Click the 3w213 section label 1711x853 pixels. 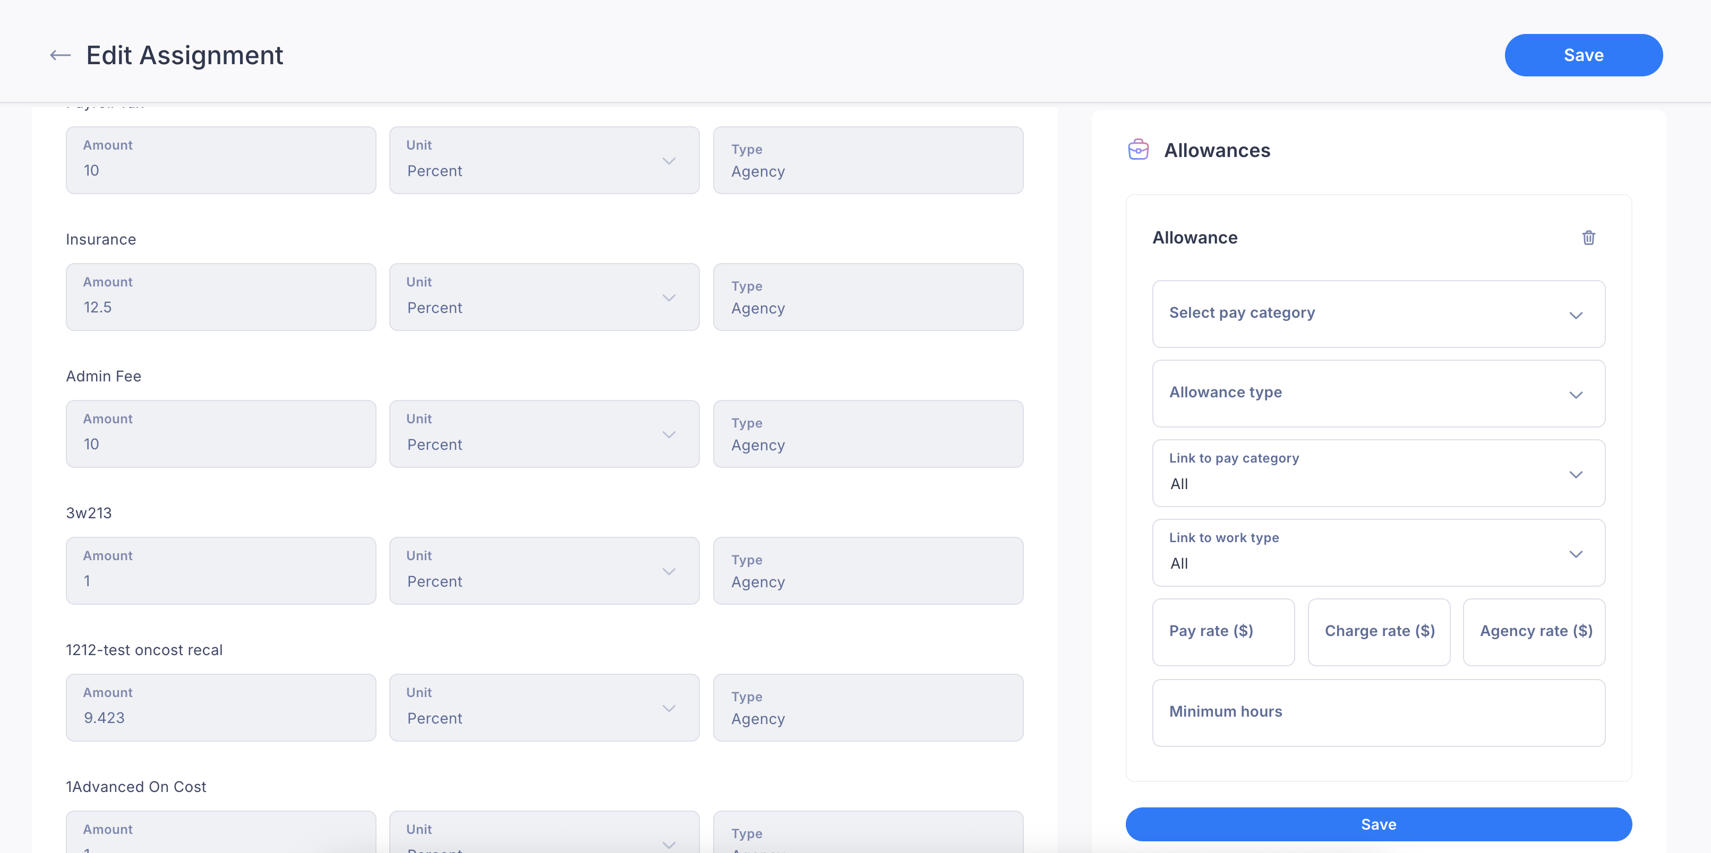coord(89,513)
